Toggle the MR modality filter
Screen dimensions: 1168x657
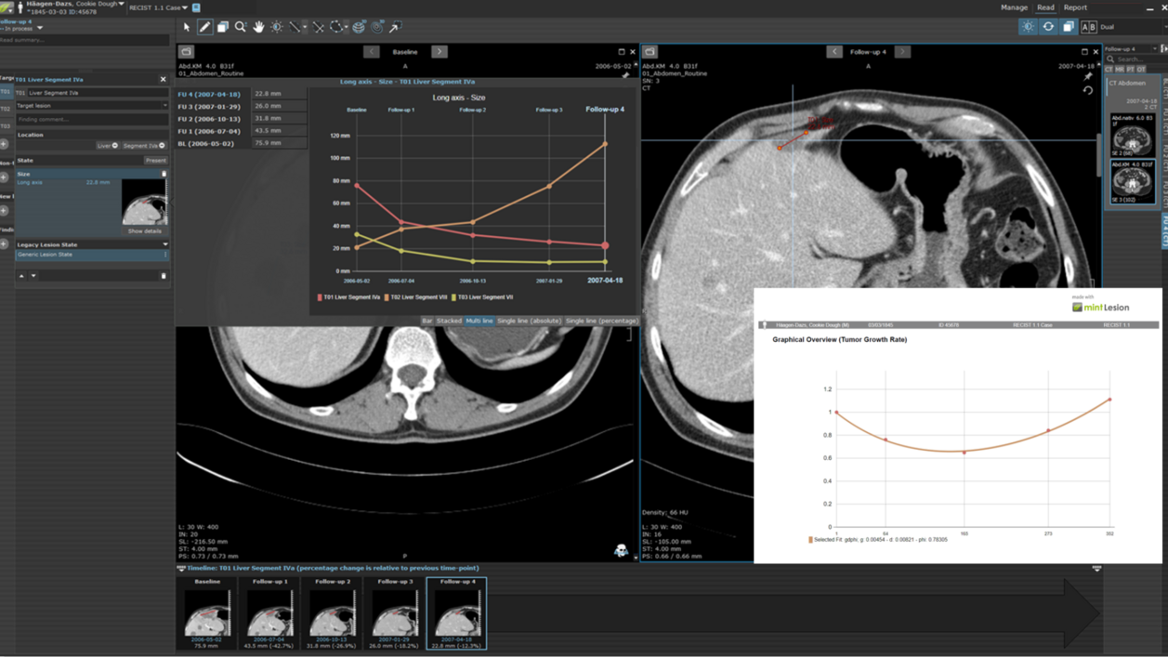(1120, 70)
